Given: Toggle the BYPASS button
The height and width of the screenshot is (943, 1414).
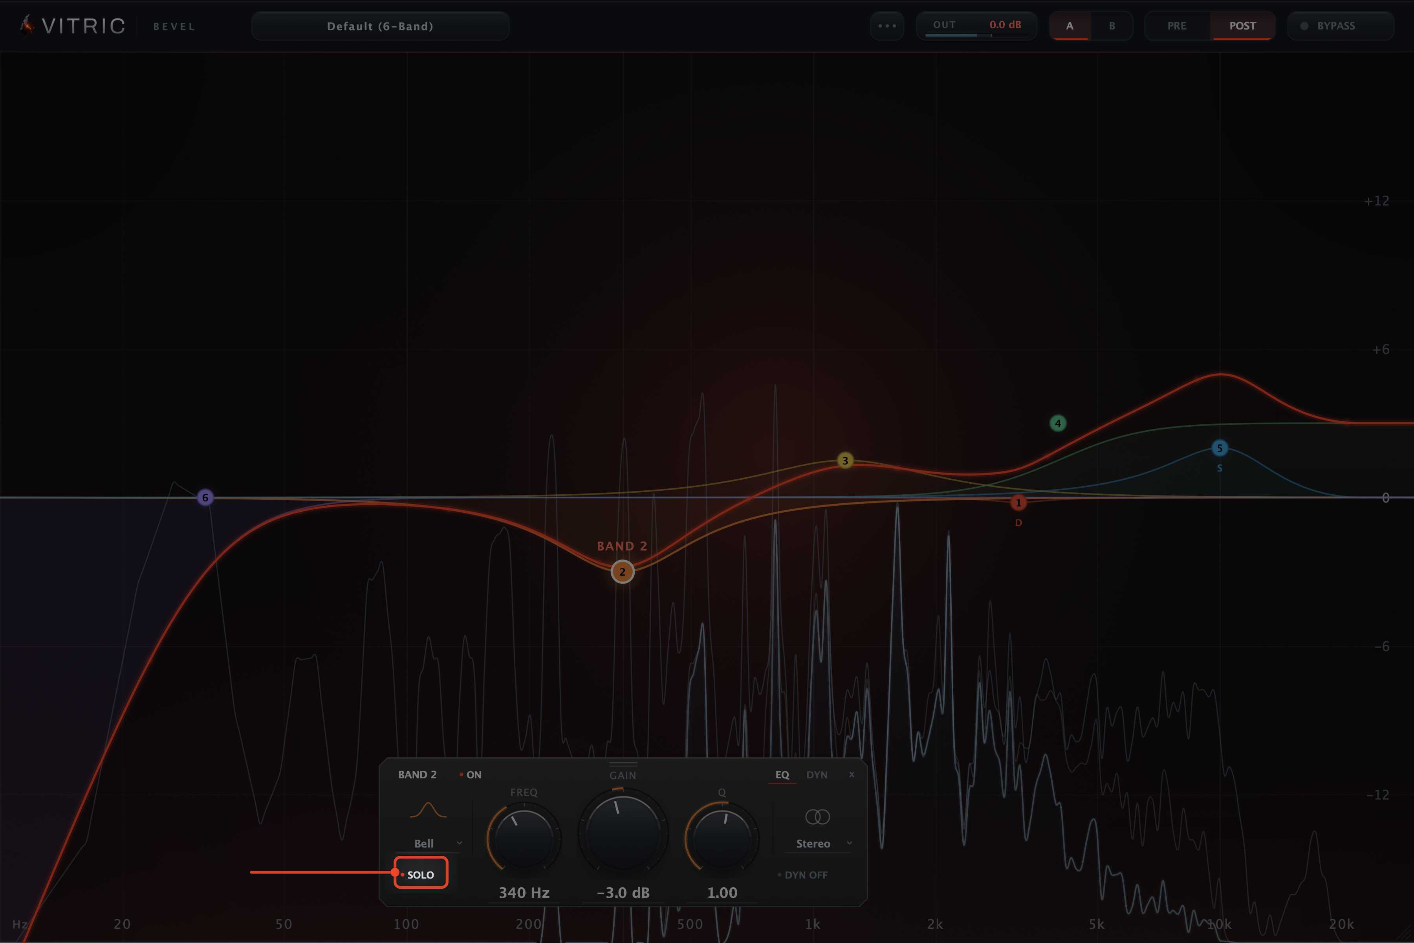Looking at the screenshot, I should tap(1340, 26).
